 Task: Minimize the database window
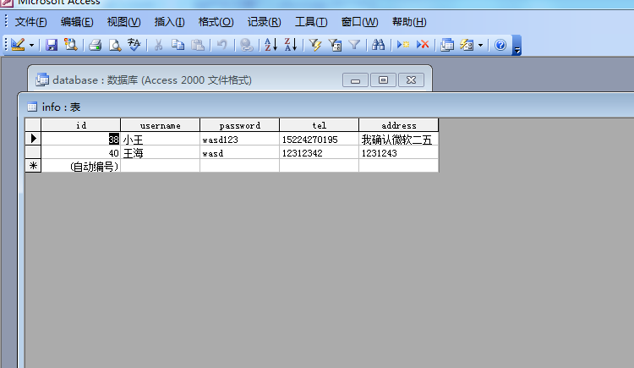pyautogui.click(x=355, y=80)
